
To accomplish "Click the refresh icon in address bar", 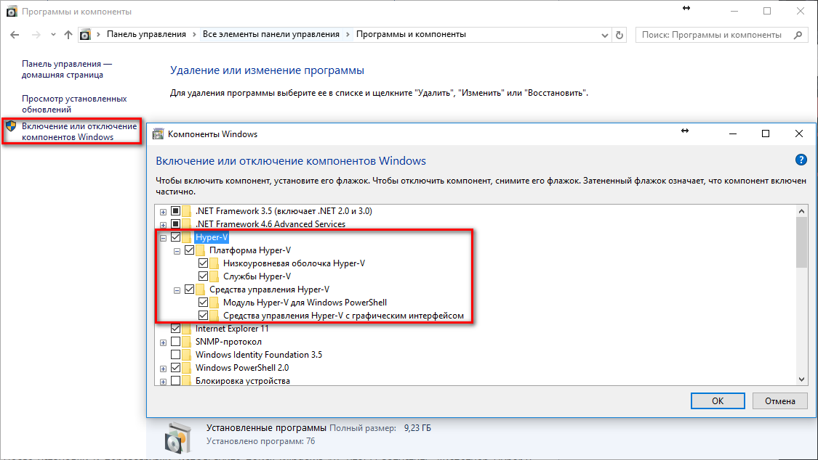I will tap(619, 34).
